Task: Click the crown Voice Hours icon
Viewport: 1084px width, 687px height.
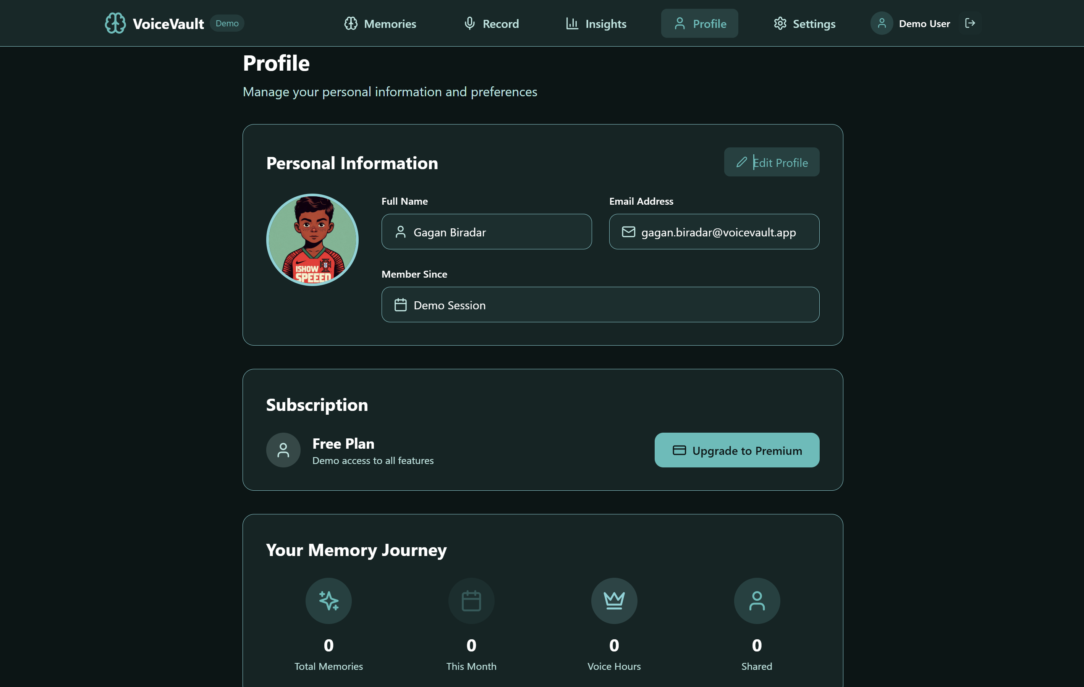Action: pyautogui.click(x=614, y=601)
